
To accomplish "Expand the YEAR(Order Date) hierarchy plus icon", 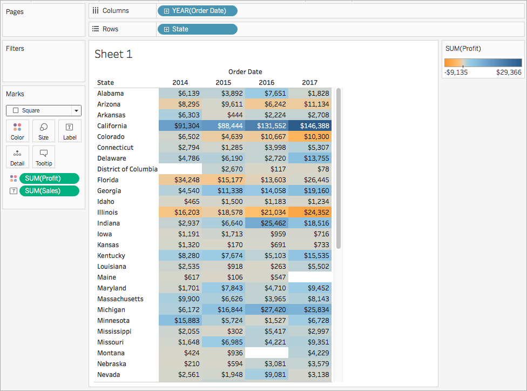I will point(166,10).
